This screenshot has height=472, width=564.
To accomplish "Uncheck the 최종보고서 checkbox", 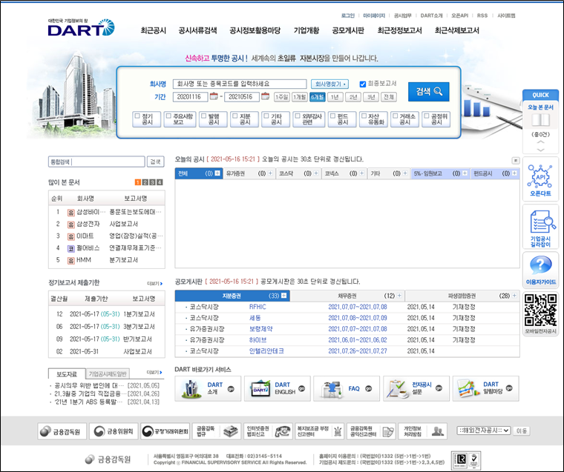I will 363,84.
